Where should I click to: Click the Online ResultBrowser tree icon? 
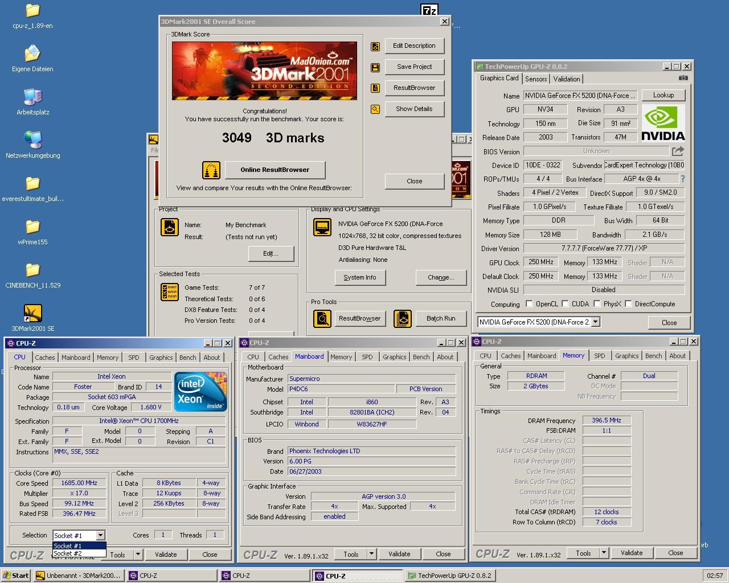(x=211, y=170)
